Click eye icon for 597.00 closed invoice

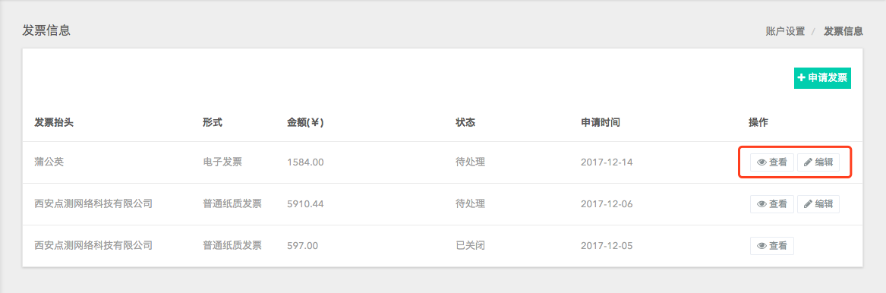pyautogui.click(x=761, y=246)
